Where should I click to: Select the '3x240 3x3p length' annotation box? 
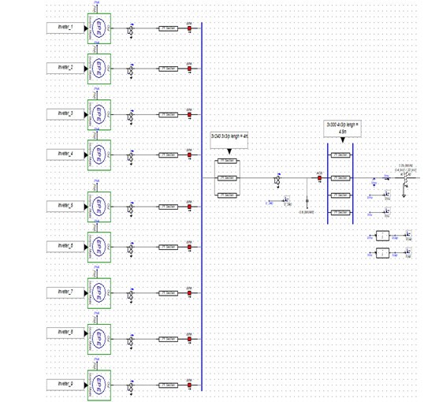pyautogui.click(x=229, y=140)
